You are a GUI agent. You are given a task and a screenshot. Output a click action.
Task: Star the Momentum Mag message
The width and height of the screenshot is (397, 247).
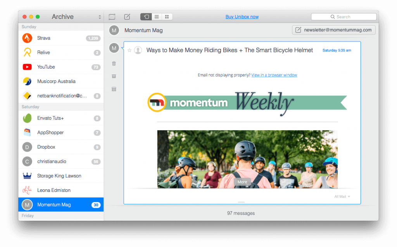pyautogui.click(x=129, y=50)
